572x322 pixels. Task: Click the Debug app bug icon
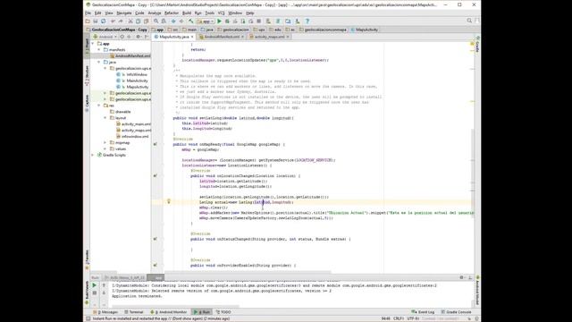pos(227,21)
